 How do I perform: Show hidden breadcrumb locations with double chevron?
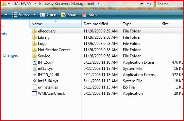point(9,4)
